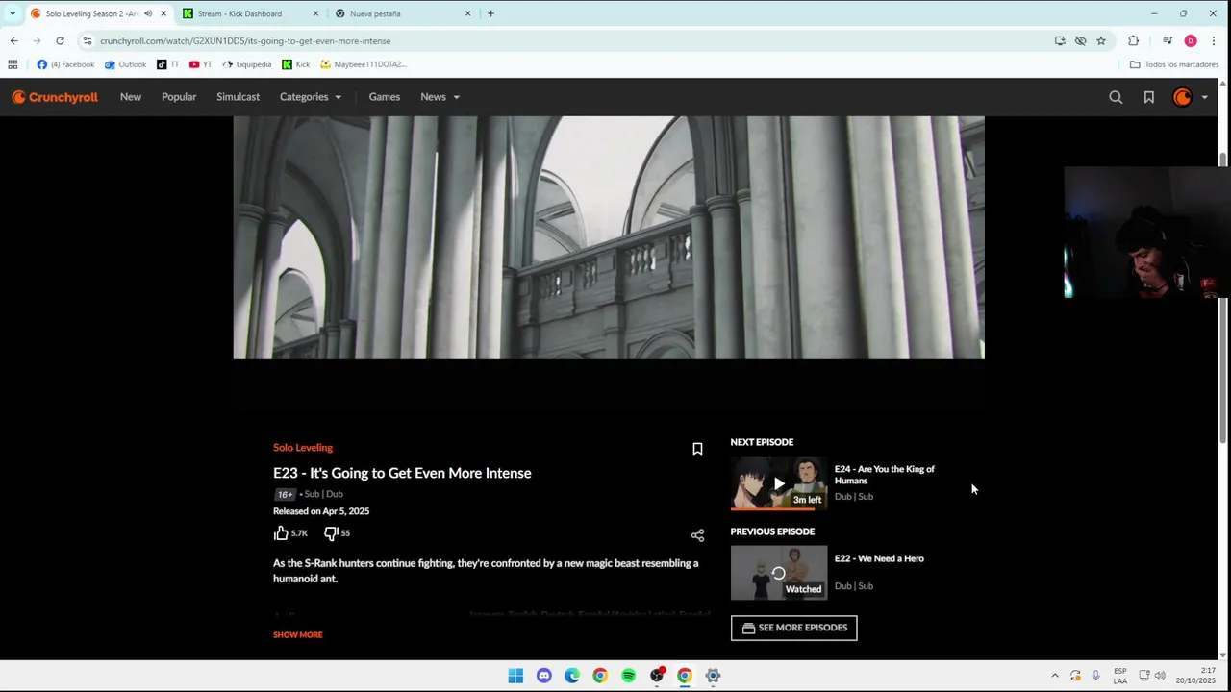Open the extensions puzzle icon
Image resolution: width=1231 pixels, height=692 pixels.
point(1133,41)
